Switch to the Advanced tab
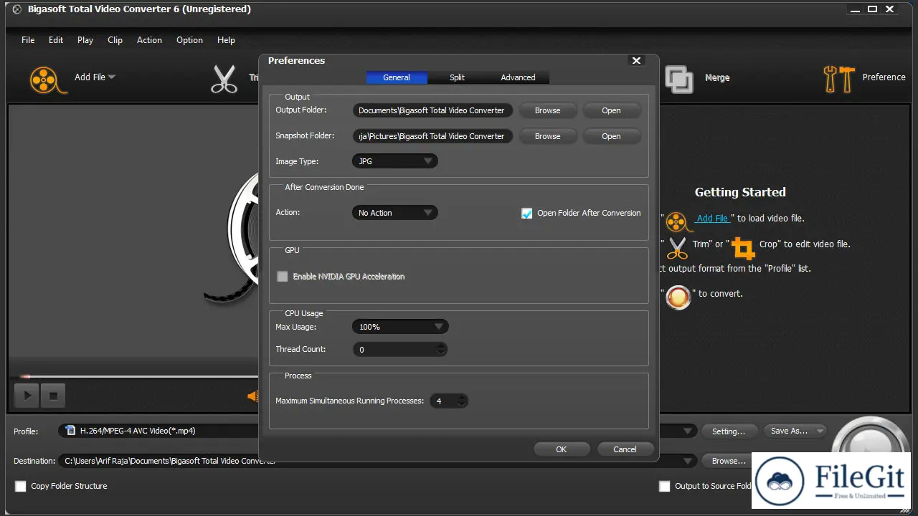This screenshot has width=918, height=516. (518, 77)
